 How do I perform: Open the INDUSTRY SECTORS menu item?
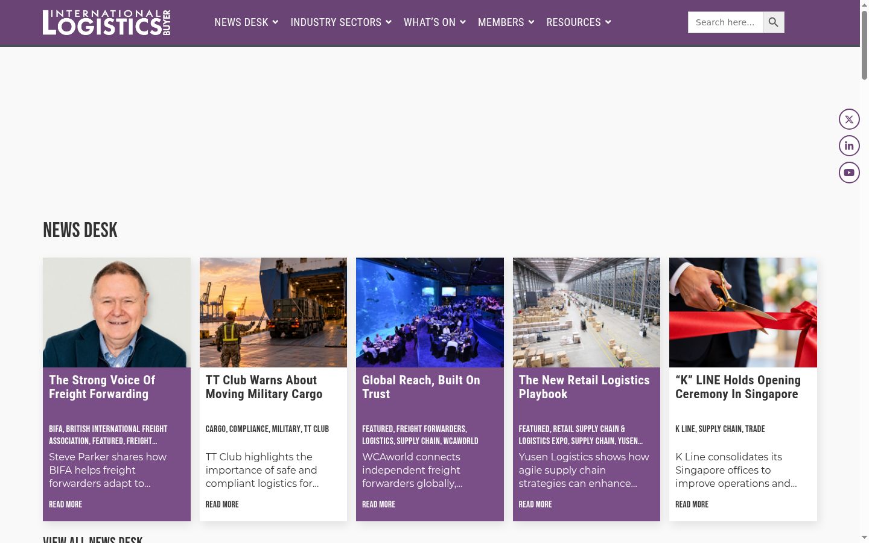point(336,22)
